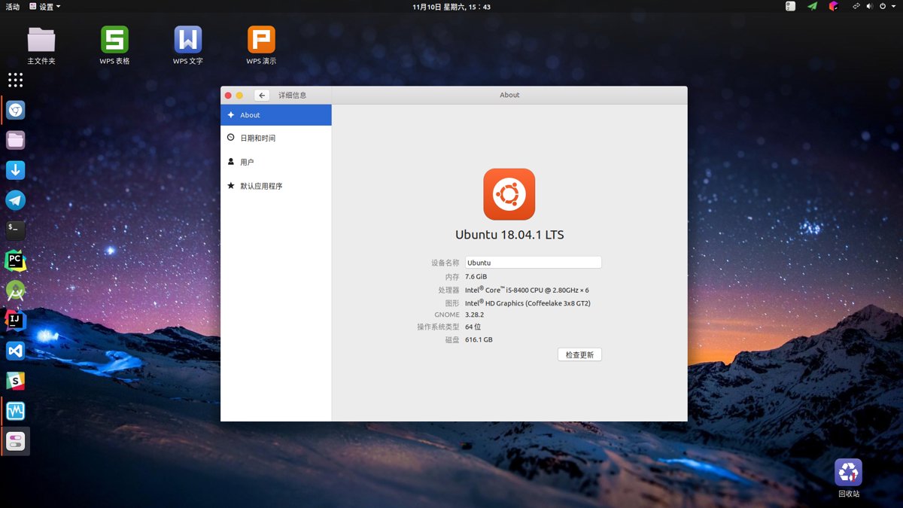903x508 pixels.
Task: Click the 设备名称 input field
Action: 533,263
